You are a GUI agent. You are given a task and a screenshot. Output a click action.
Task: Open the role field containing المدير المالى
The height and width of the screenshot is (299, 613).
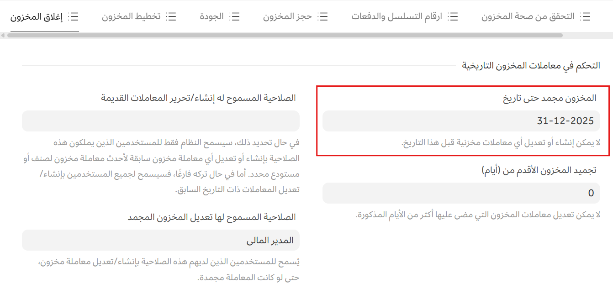[x=161, y=240]
